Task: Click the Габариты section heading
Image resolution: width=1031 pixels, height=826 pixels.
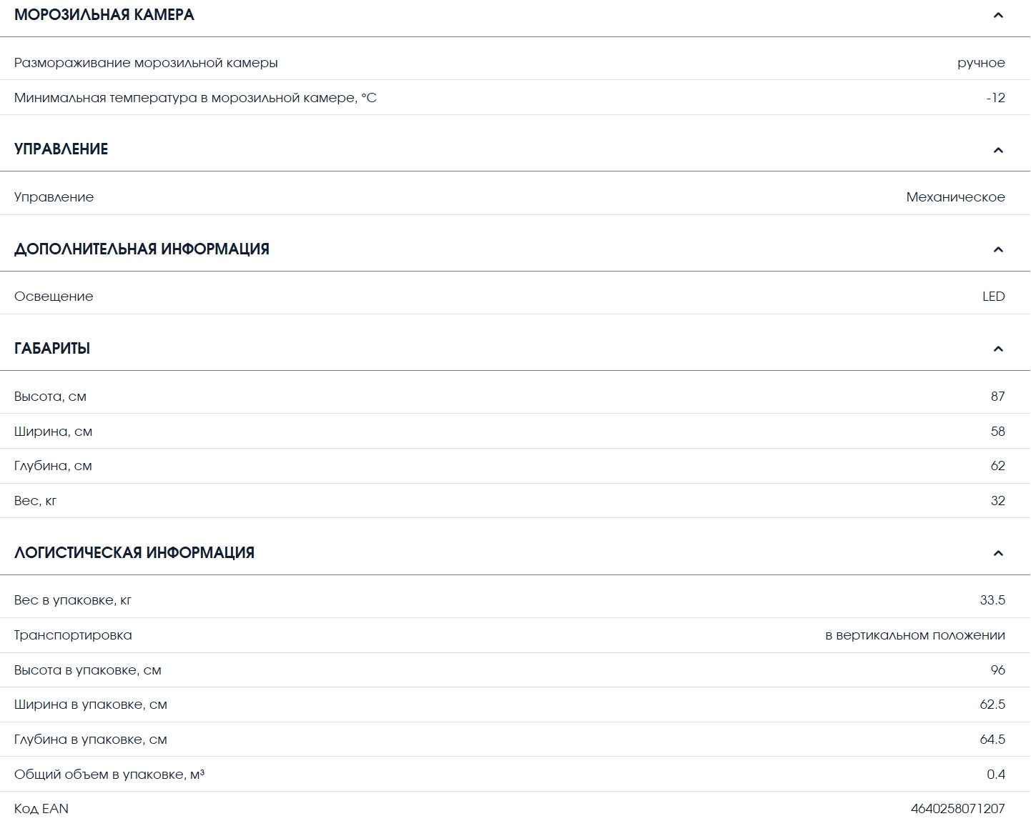Action: tap(52, 349)
